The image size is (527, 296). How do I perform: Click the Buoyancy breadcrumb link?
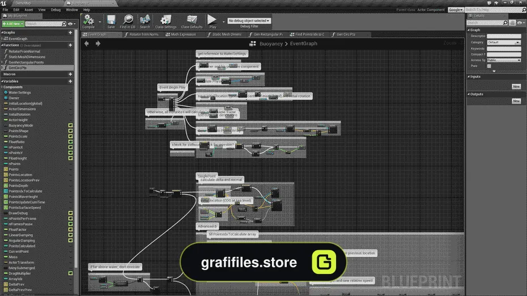point(271,44)
